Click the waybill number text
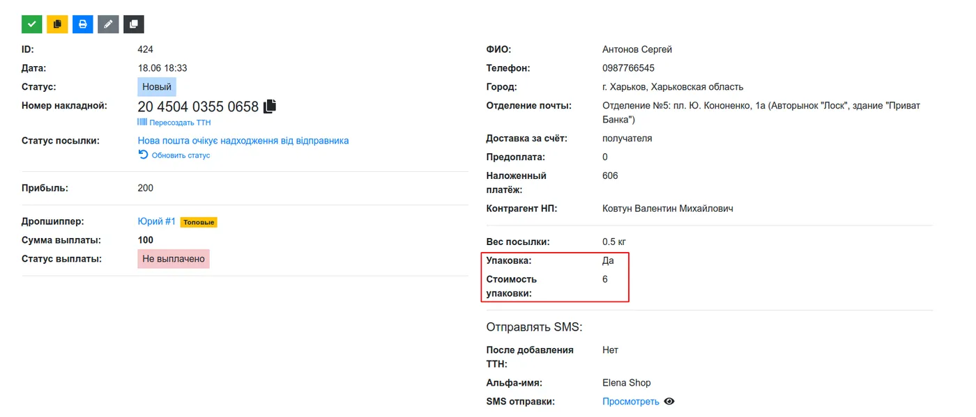 click(x=198, y=107)
